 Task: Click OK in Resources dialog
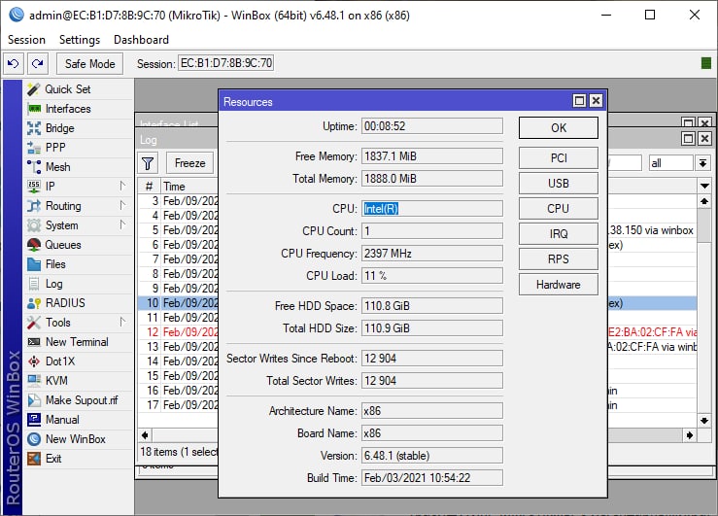click(559, 127)
